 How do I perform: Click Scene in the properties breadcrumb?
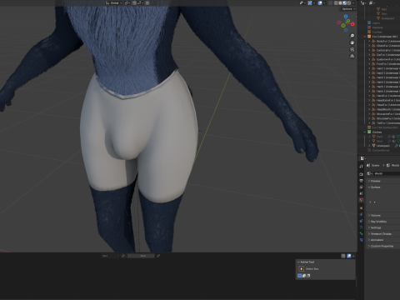tap(375, 165)
